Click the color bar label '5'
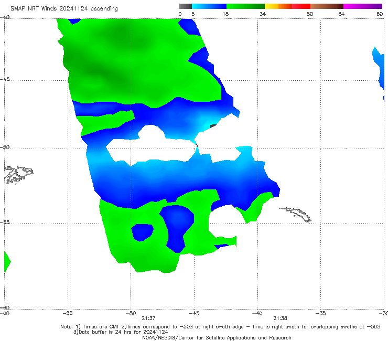Screen dimensions: 388x341 click(x=193, y=14)
